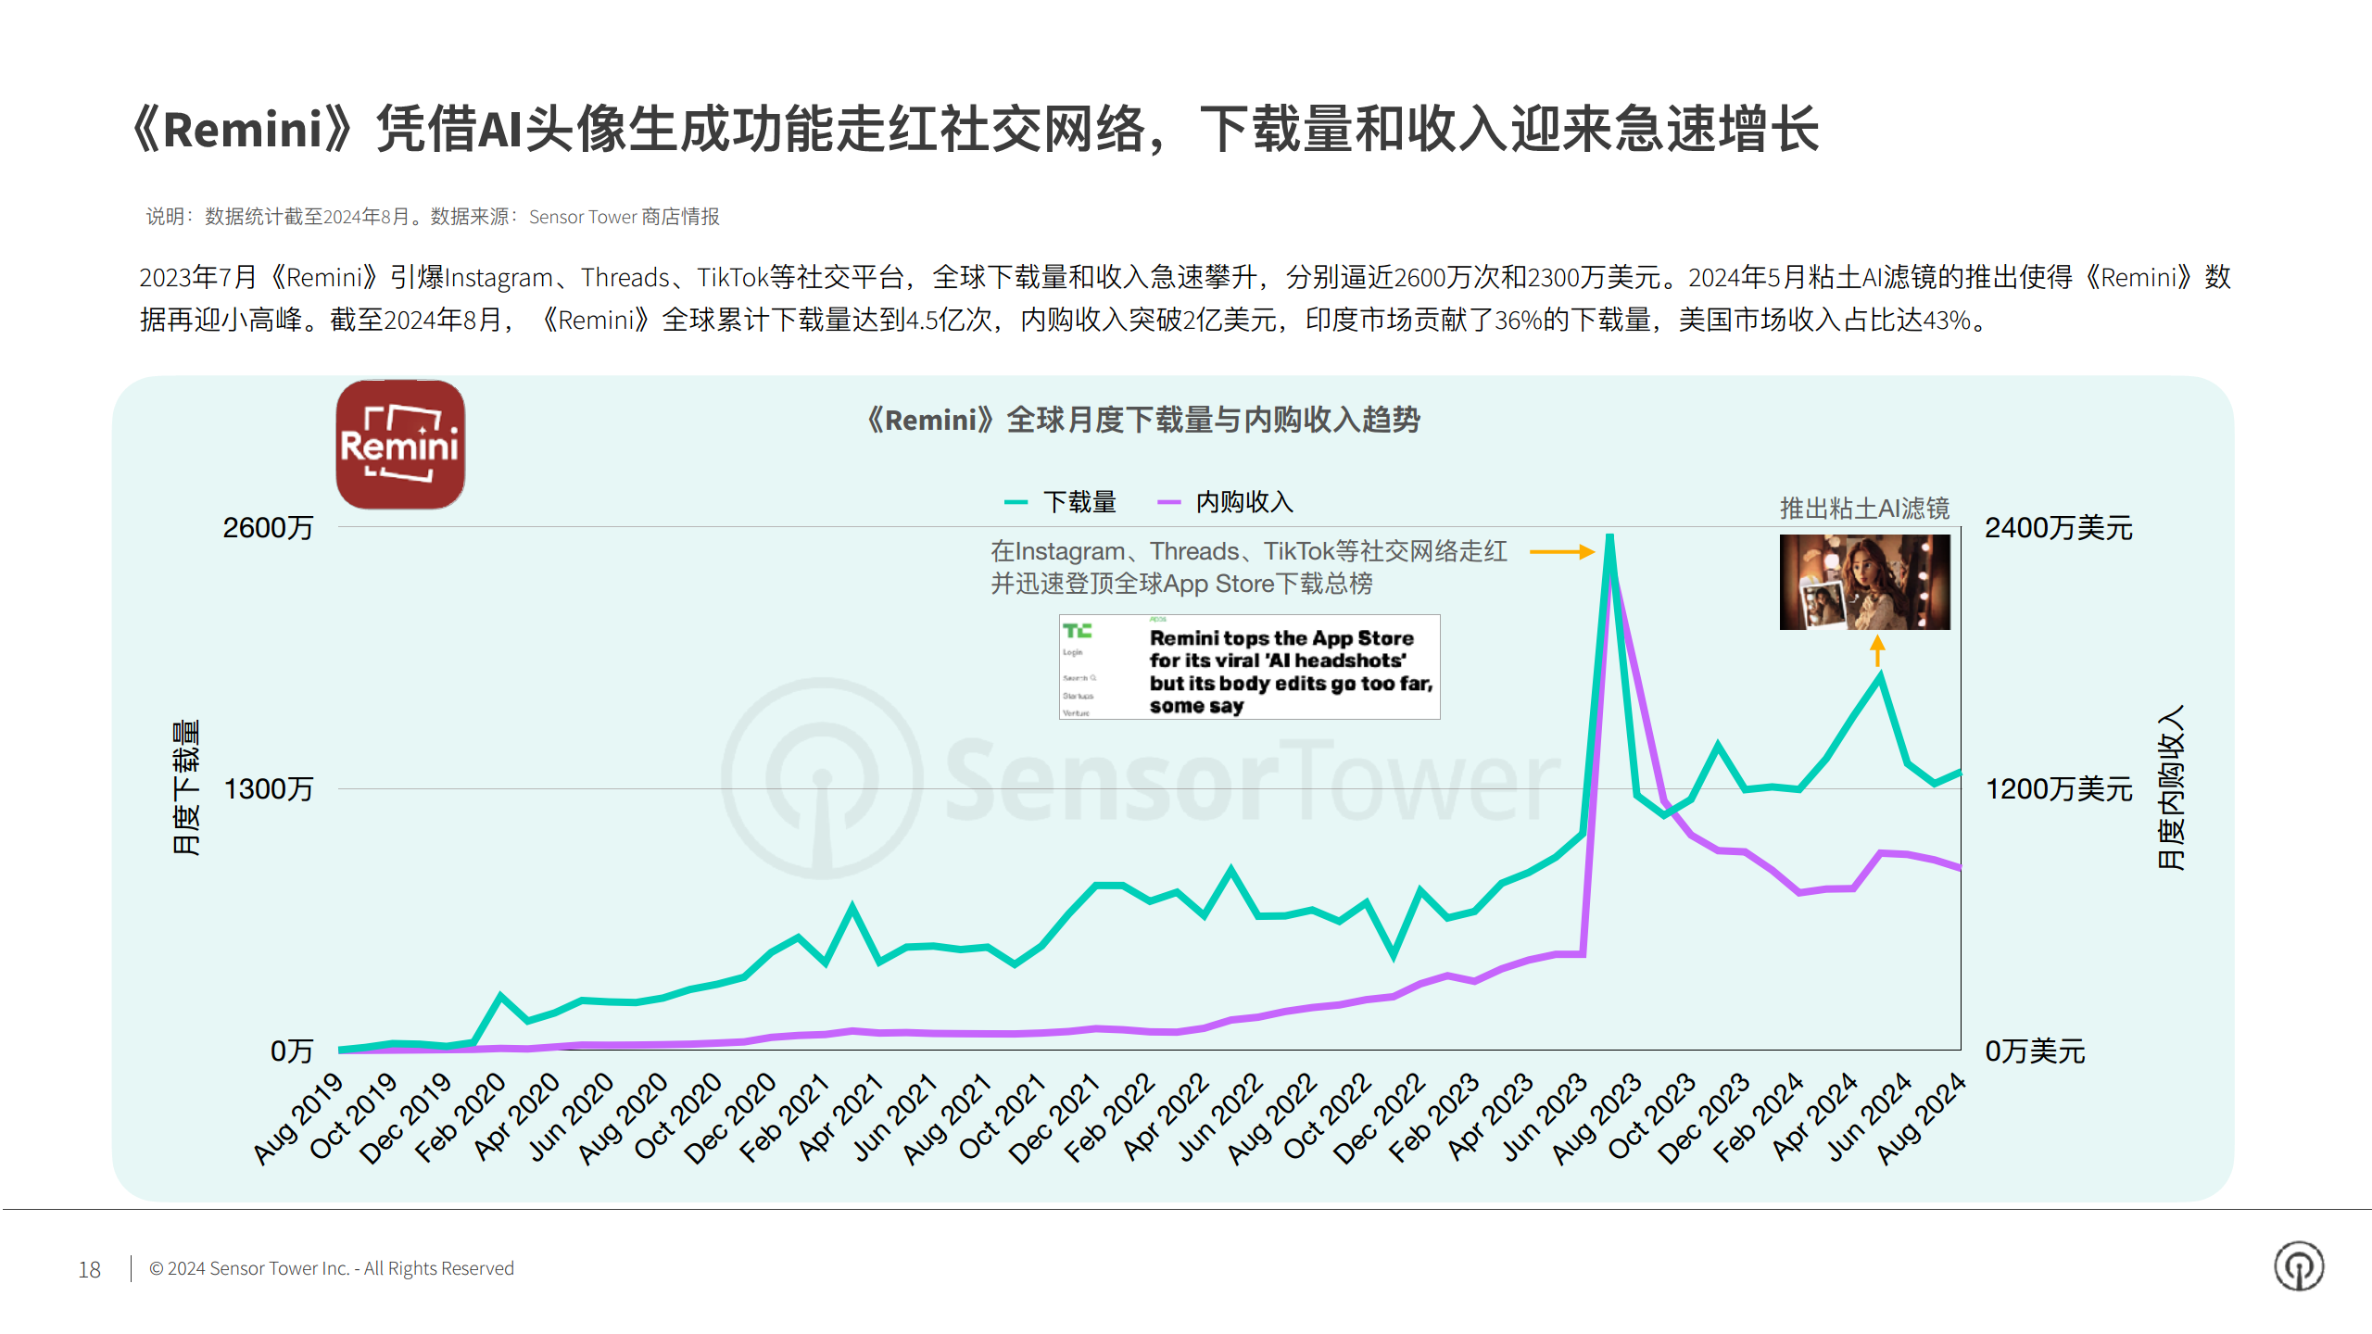2372x1334 pixels.
Task: Click the 0万 left axis label
Action: (291, 1051)
